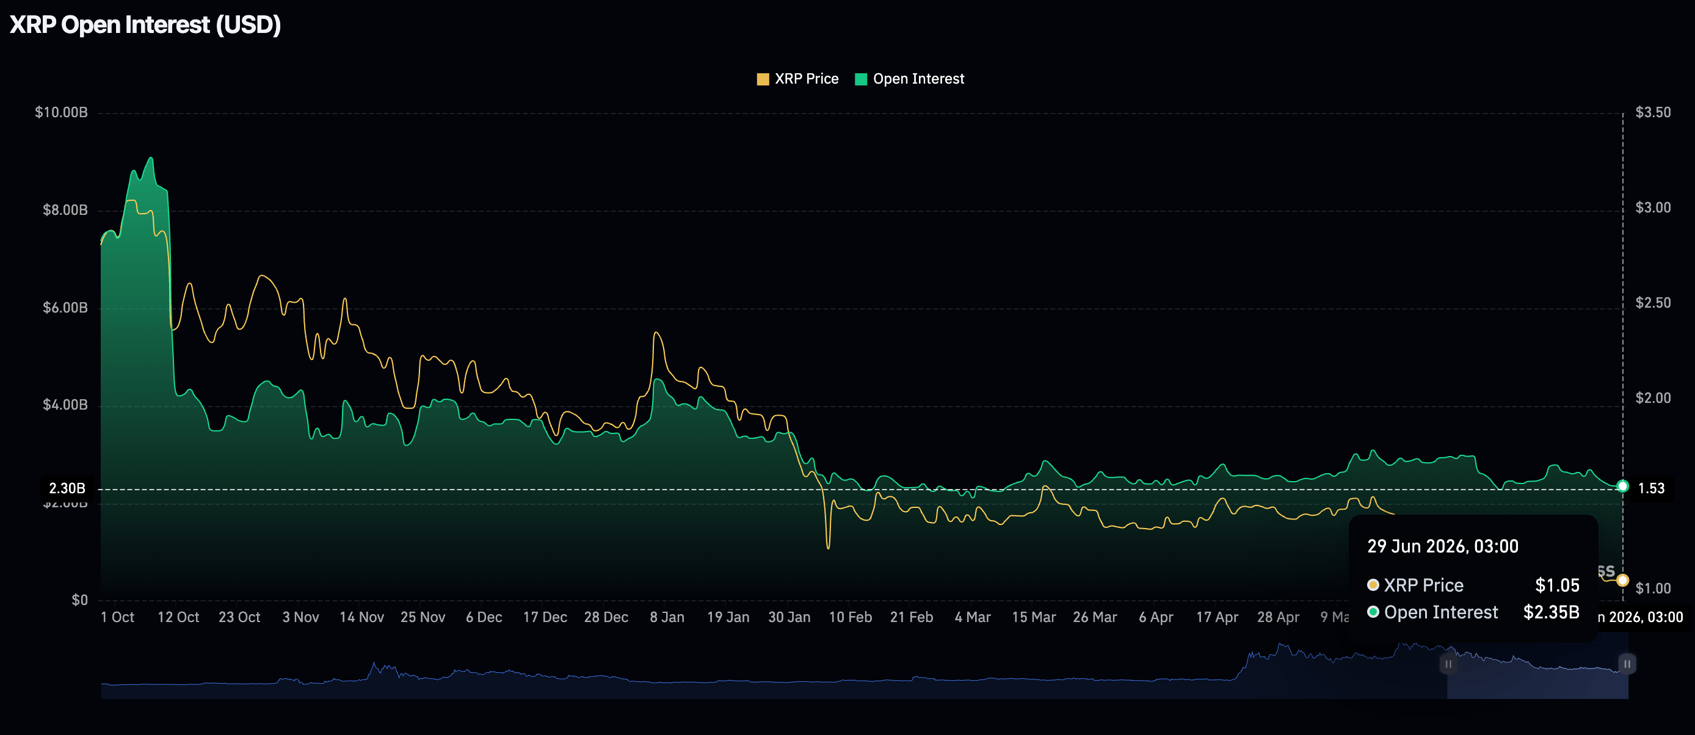Image resolution: width=1695 pixels, height=735 pixels.
Task: Click the '$6.00B' left axis label
Action: (65, 307)
